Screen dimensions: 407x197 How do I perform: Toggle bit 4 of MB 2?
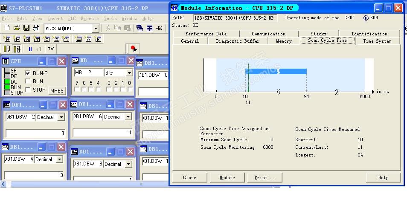[x=98, y=89]
